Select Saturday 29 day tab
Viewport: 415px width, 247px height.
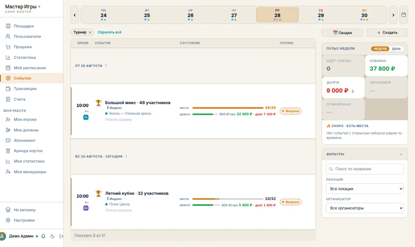click(x=321, y=15)
